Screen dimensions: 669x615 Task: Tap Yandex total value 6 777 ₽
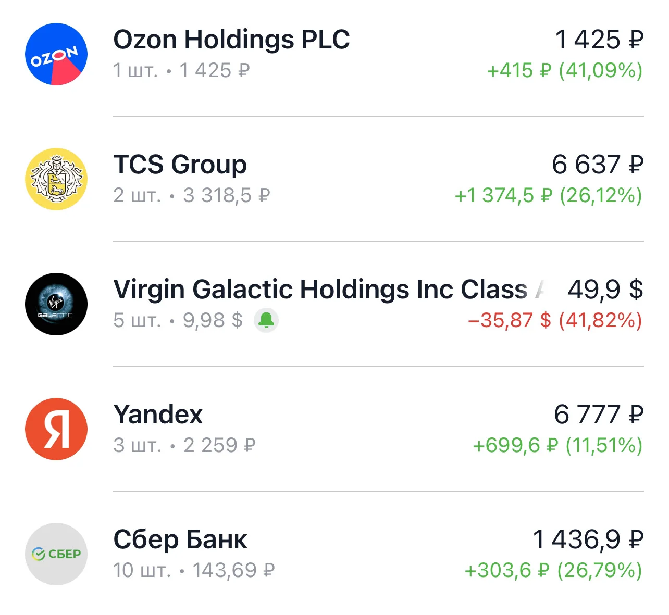(x=599, y=415)
